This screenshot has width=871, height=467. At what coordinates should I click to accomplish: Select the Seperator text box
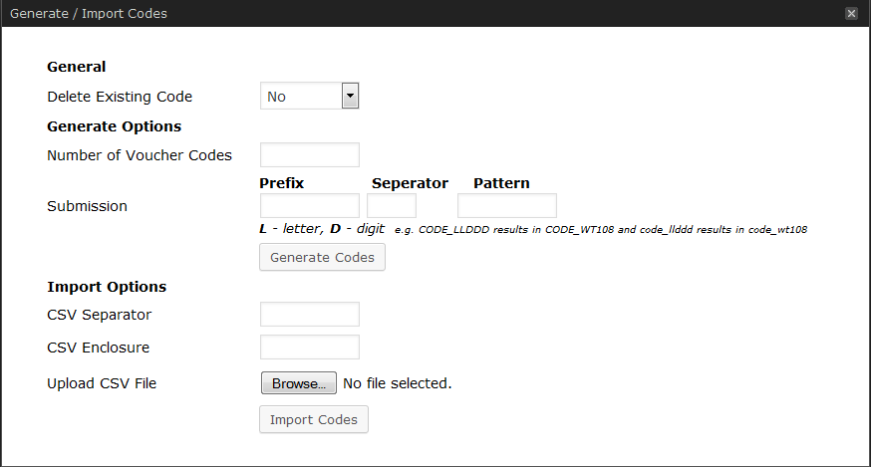coord(391,206)
